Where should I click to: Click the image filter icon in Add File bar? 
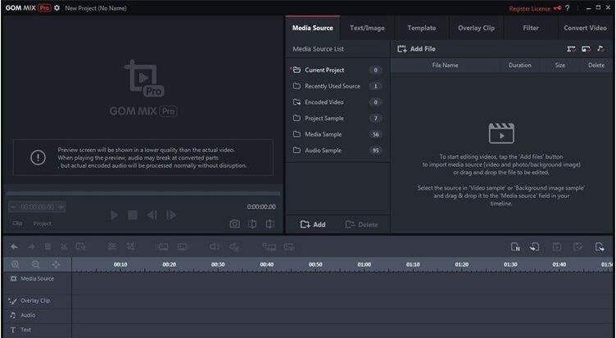click(x=586, y=48)
